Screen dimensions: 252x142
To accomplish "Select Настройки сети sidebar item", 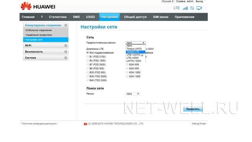I will 46,39.
